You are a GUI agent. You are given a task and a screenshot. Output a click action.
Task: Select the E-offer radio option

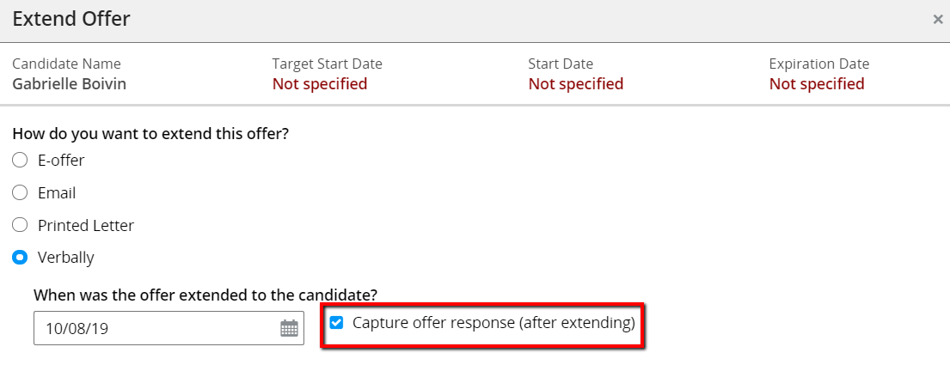coord(20,161)
